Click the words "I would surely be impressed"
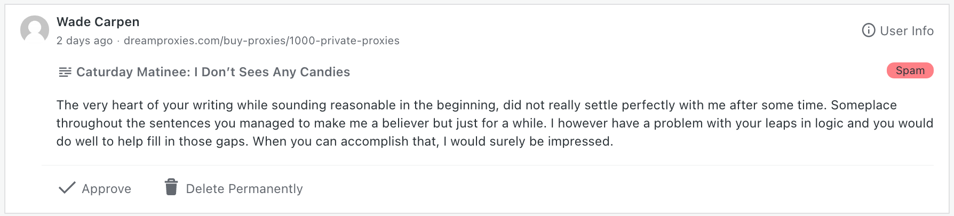Viewport: 954px width, 216px height. [528, 141]
